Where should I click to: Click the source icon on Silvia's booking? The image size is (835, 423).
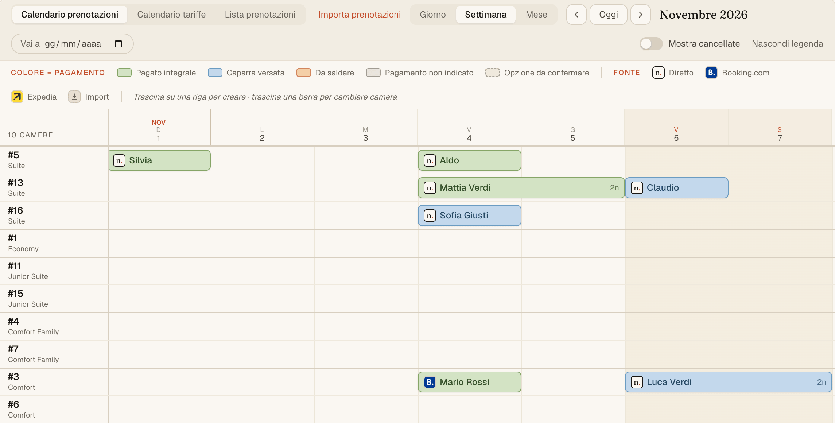tap(119, 160)
